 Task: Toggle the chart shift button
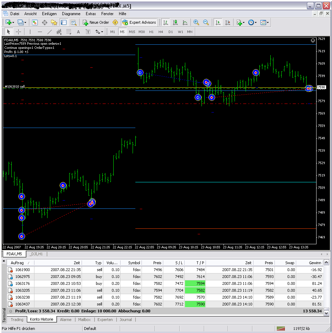(x=227, y=22)
